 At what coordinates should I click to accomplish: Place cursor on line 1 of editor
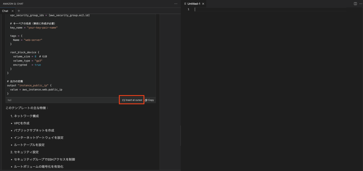tap(270, 9)
